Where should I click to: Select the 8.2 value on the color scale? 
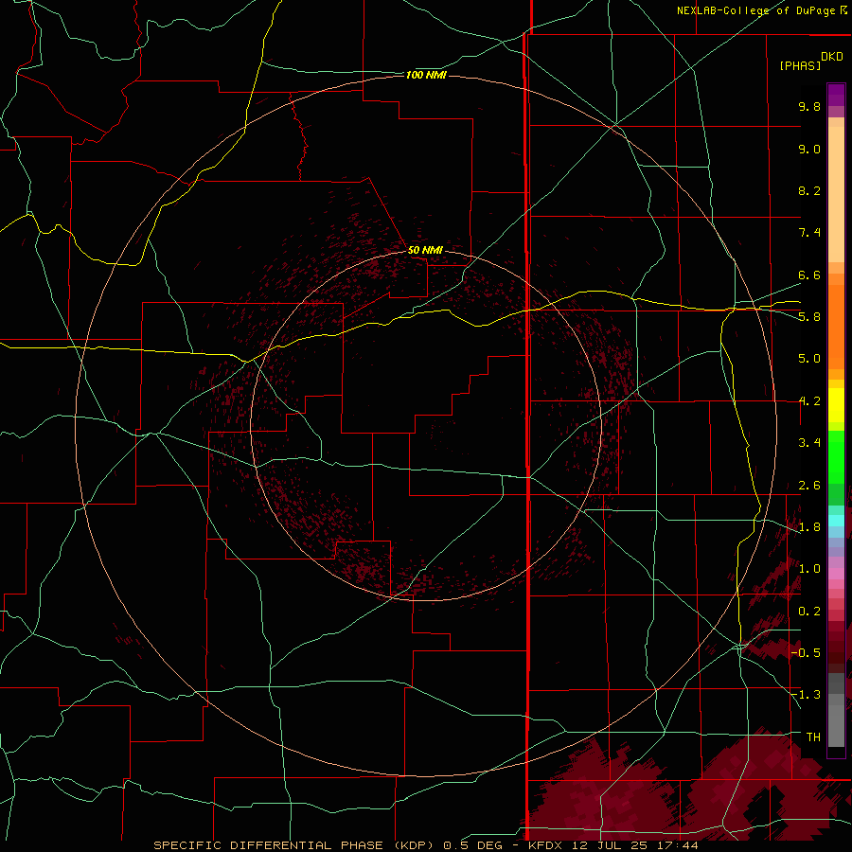[x=809, y=190]
